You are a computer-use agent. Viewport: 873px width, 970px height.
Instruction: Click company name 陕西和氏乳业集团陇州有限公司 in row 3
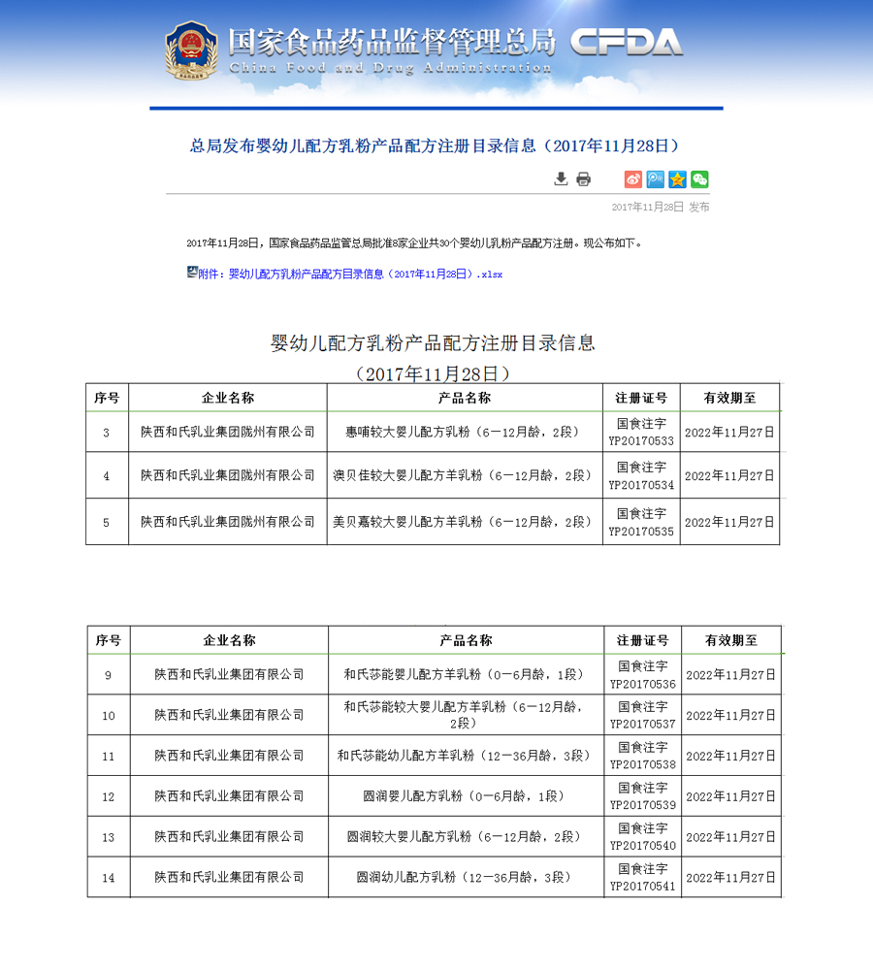coord(227,430)
